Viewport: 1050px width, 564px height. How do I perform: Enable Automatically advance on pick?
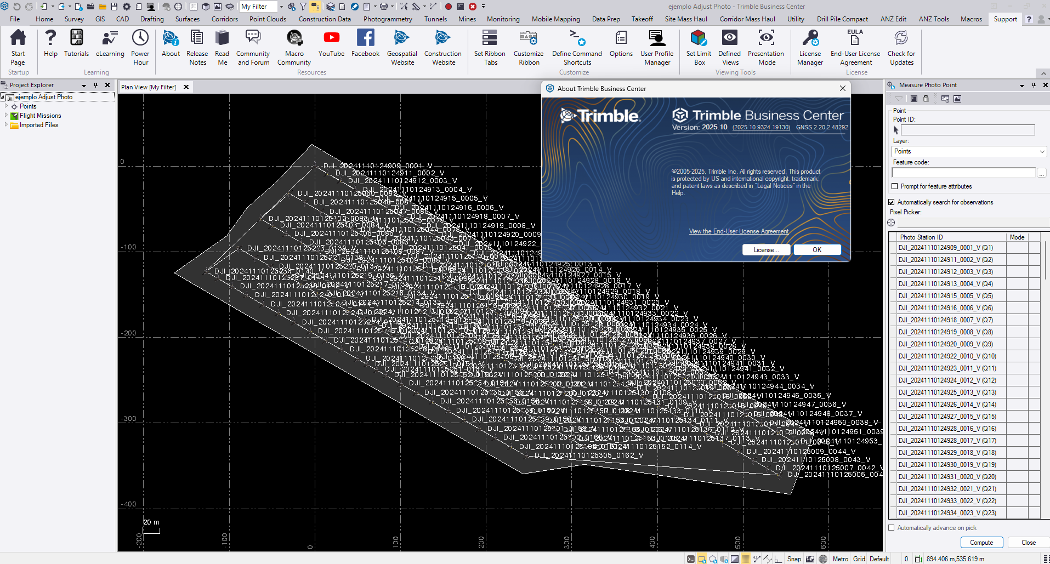pyautogui.click(x=892, y=528)
